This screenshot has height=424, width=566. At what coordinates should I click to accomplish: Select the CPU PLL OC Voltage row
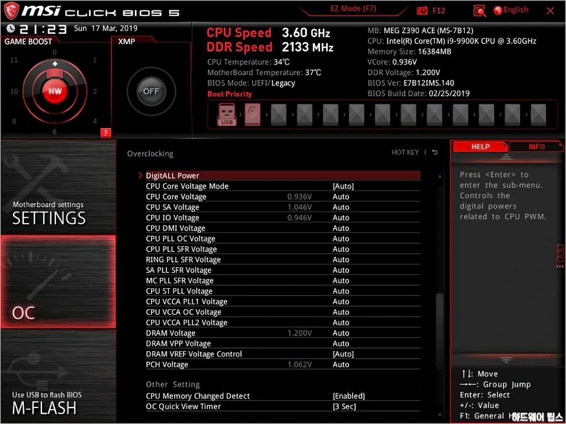[283, 239]
